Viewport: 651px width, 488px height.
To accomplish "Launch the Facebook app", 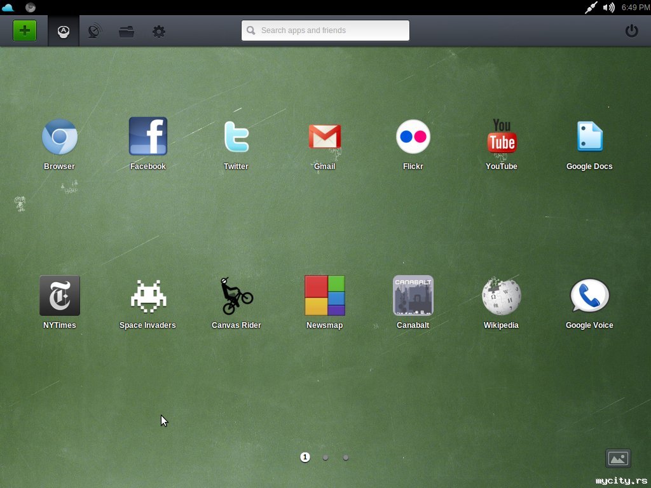I will [147, 136].
